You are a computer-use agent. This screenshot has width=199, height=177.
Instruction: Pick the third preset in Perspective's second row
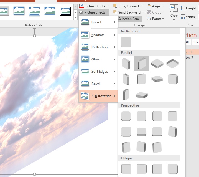[x=157, y=132]
